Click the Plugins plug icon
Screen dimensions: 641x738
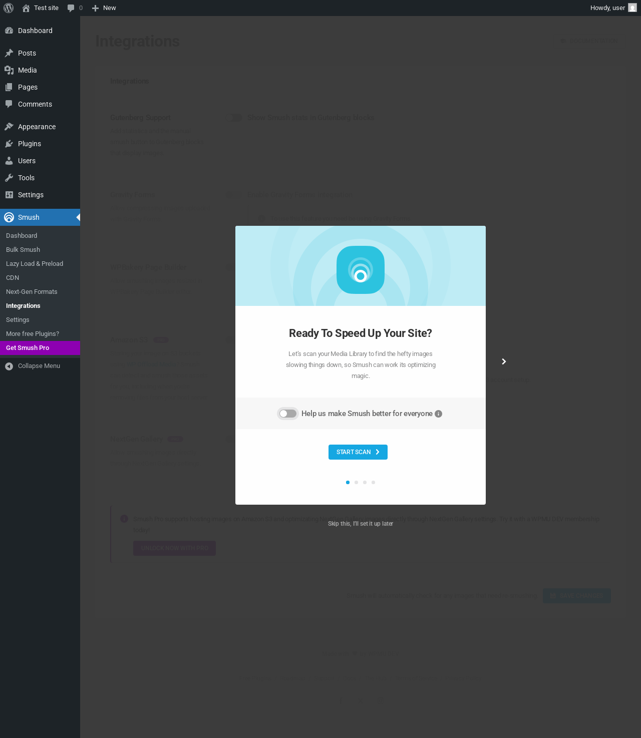point(9,144)
